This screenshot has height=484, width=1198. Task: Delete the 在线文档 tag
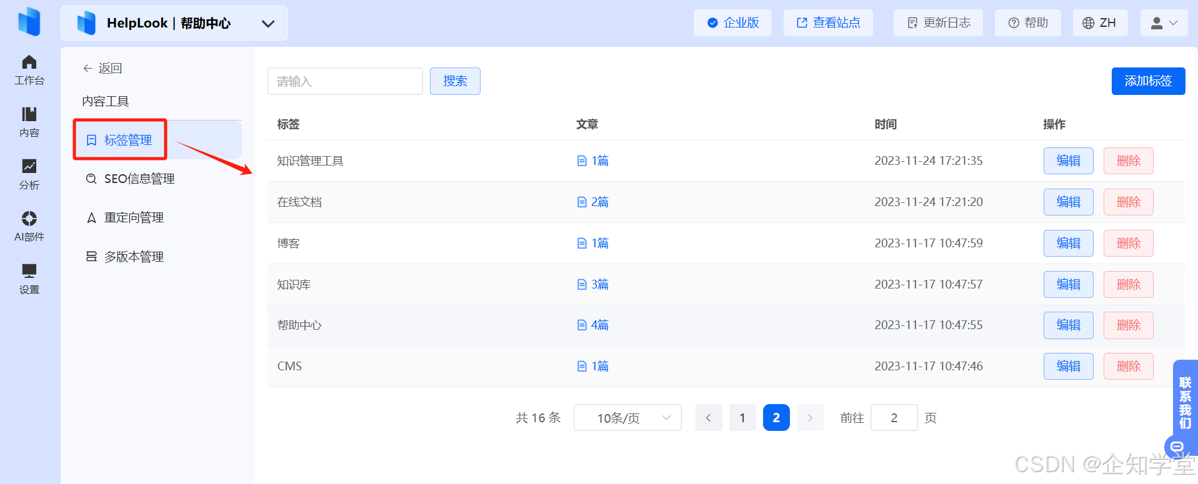click(1128, 202)
